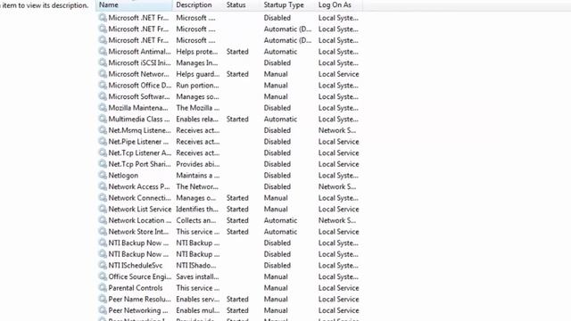Click the Mozilla Maintena... service name
The height and width of the screenshot is (321, 571).
point(138,108)
